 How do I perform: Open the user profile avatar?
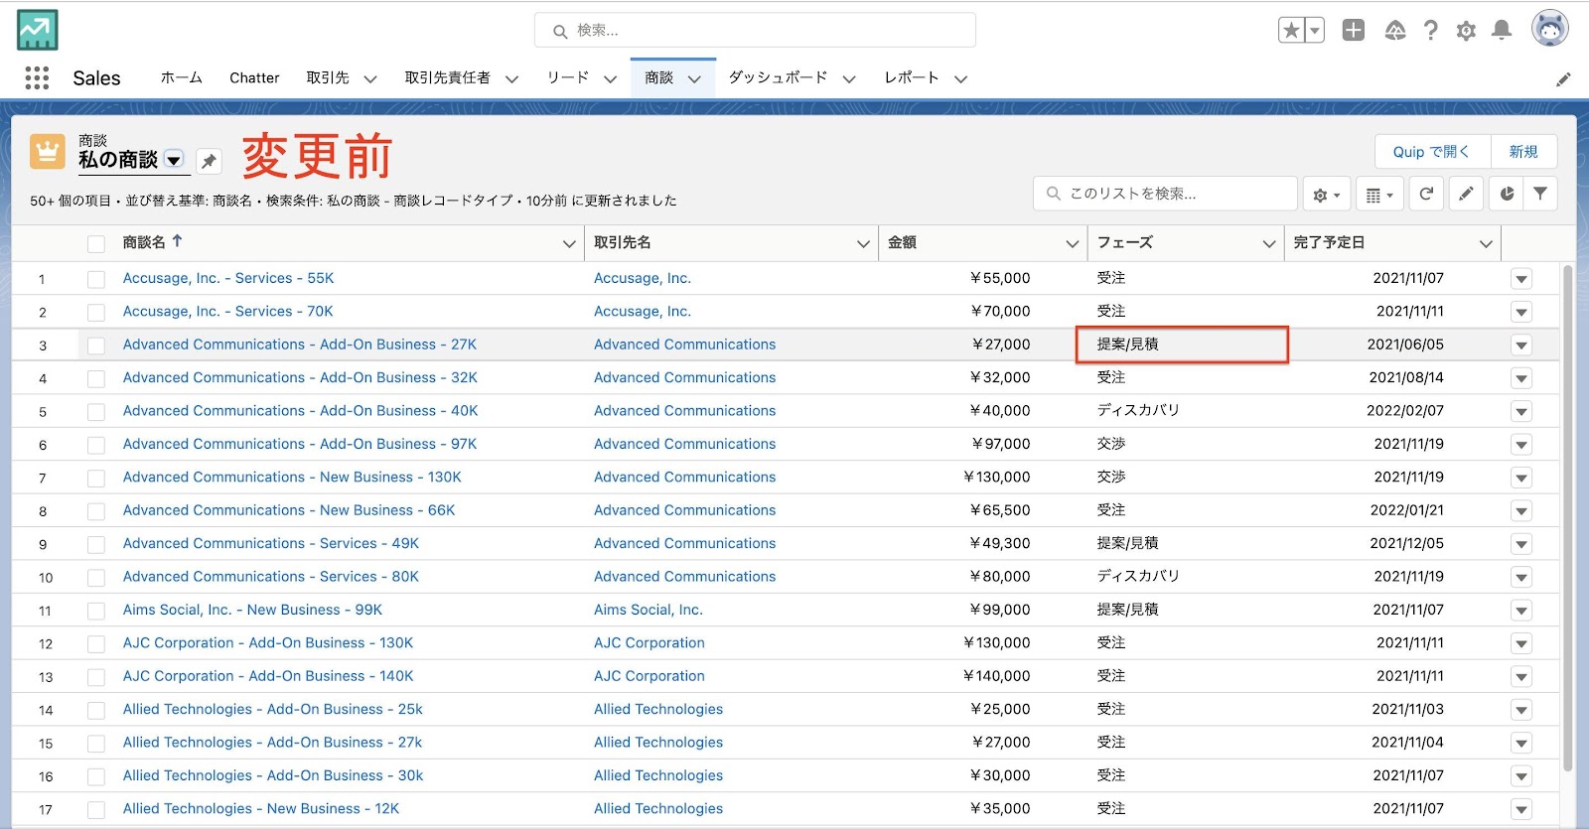[1549, 29]
